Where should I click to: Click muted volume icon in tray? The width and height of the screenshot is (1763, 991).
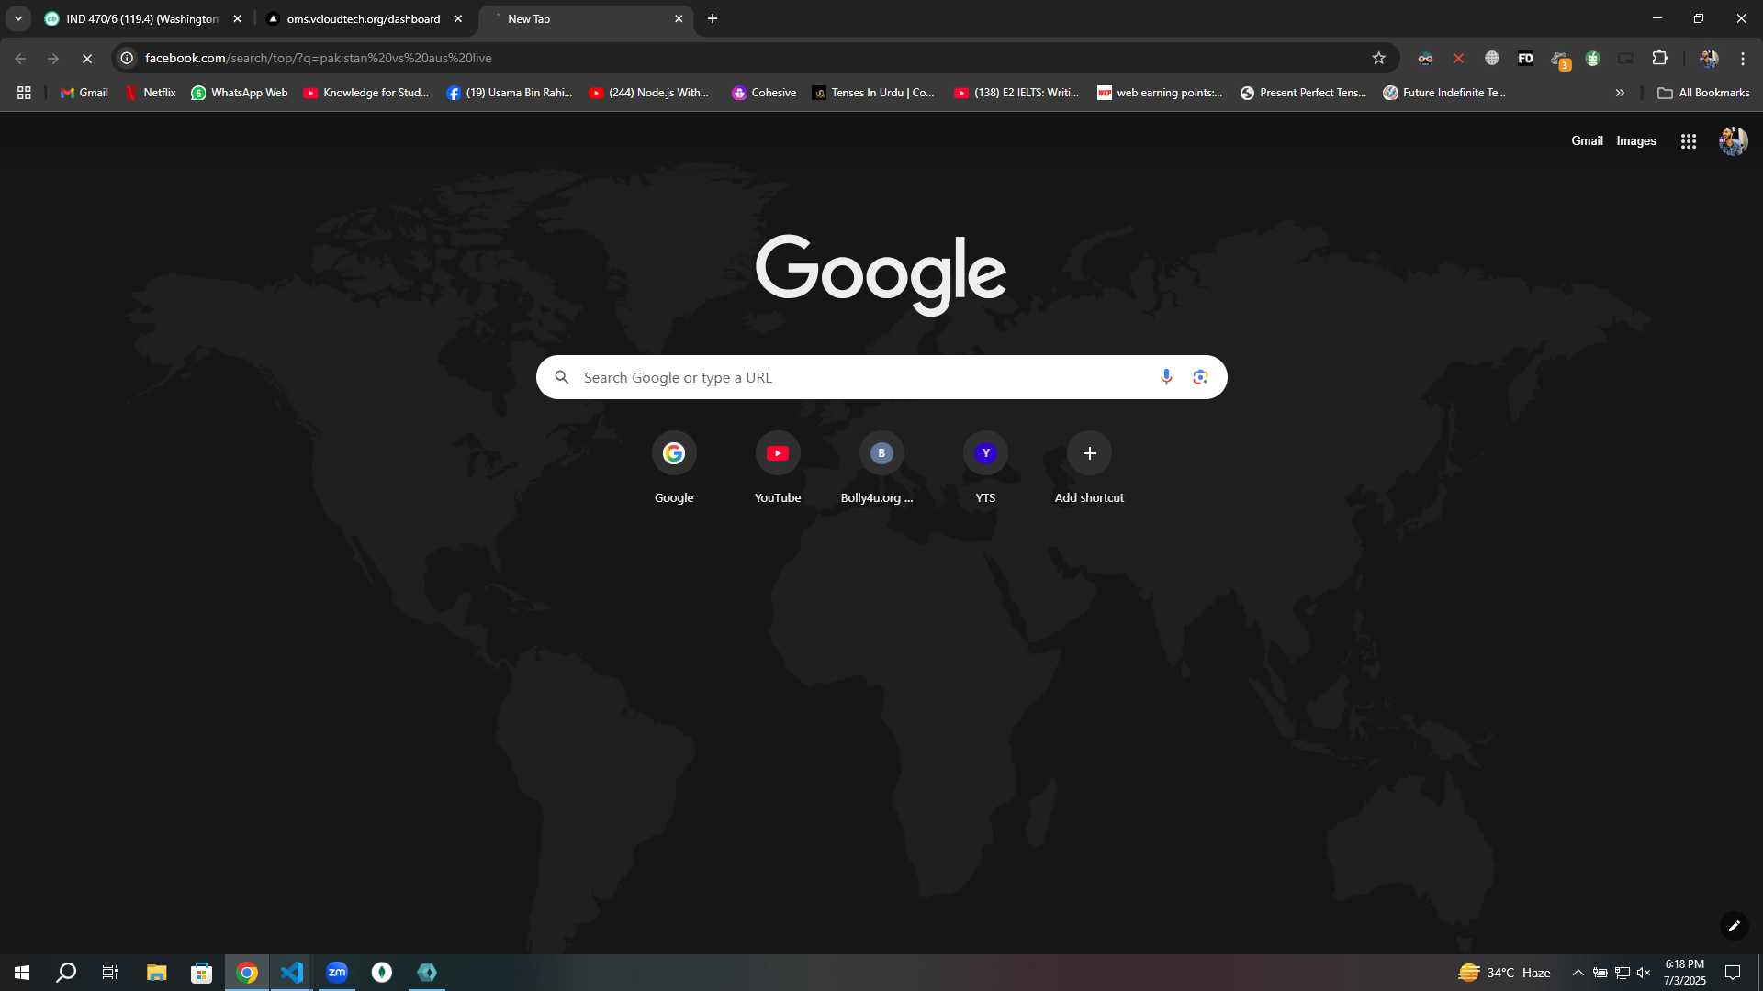point(1644,973)
